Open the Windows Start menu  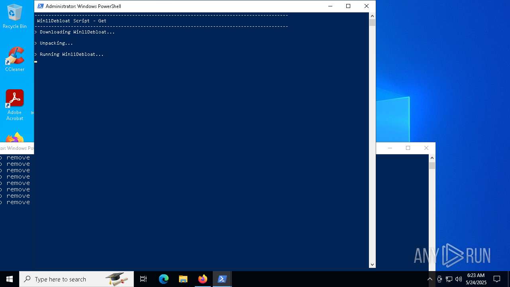point(10,279)
